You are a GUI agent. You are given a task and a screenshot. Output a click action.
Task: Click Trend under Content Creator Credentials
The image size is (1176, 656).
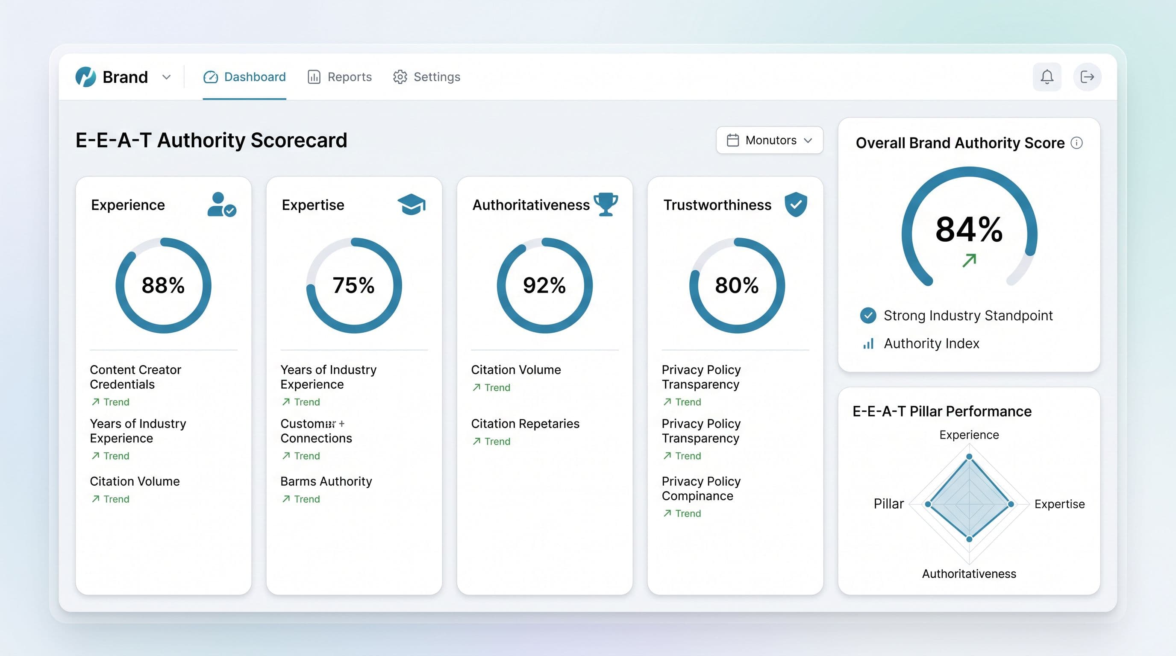pos(110,402)
